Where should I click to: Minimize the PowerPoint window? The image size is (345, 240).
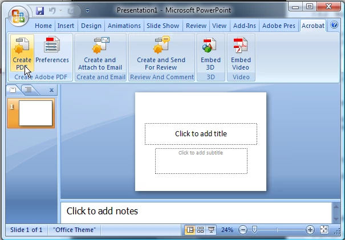coord(295,7)
